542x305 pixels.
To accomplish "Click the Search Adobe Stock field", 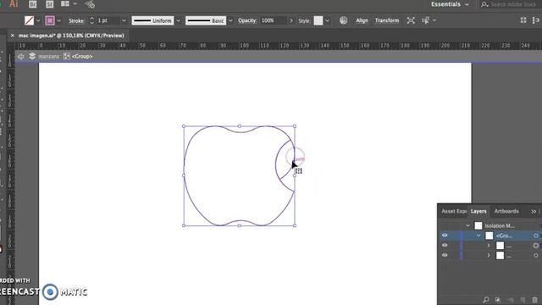I will pyautogui.click(x=511, y=4).
